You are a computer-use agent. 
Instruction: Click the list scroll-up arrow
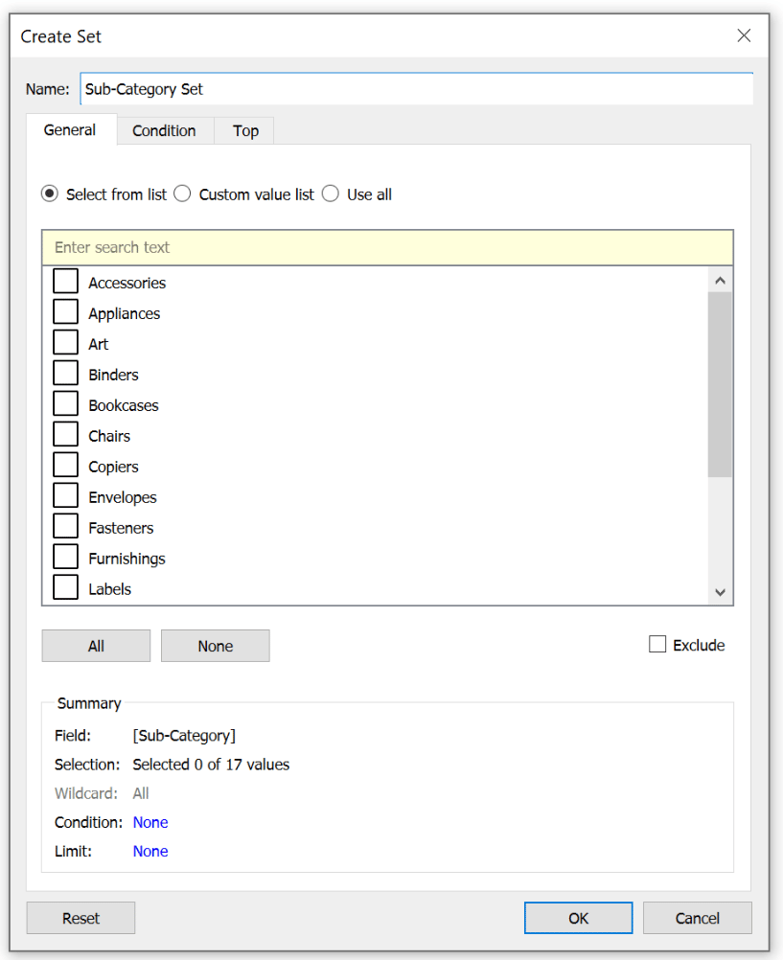[720, 281]
